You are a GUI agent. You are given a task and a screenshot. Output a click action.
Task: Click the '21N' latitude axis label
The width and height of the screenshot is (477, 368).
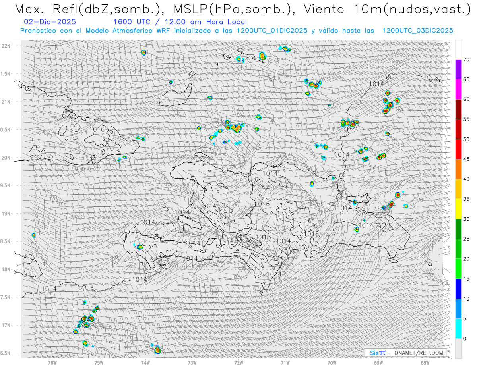pos(6,102)
